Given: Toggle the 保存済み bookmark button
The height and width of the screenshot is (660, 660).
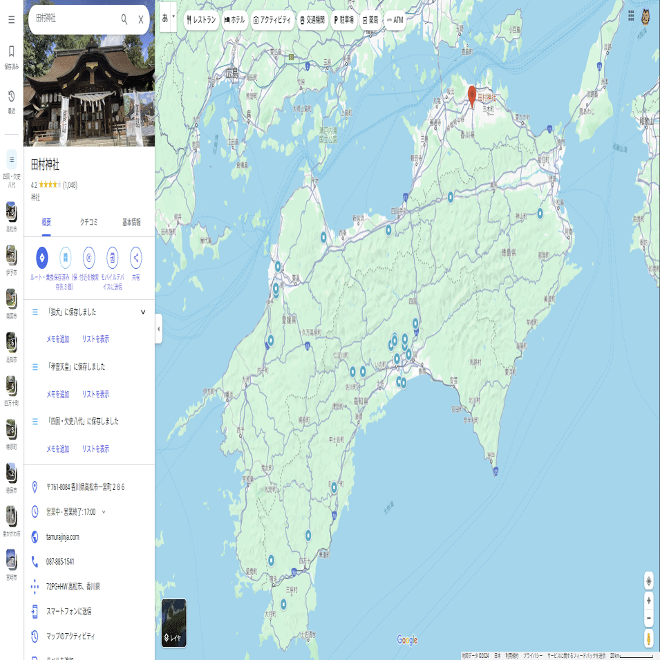Looking at the screenshot, I should (65, 258).
